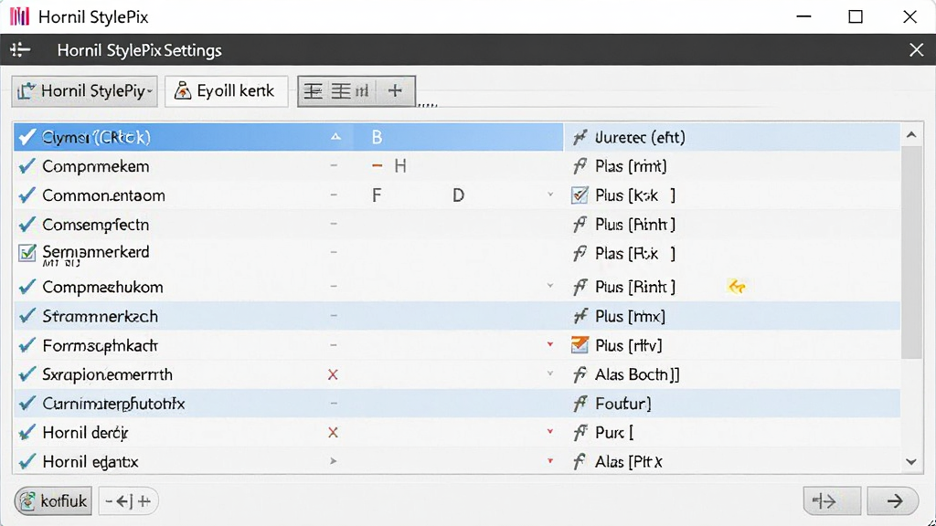Toggle checkmark on Curnimaterphutohfx row

tap(27, 404)
